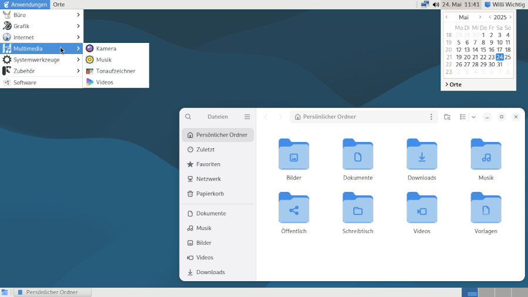Select Bilder bookmark in sidebar
Screen dimensions: 528x297
(218, 243)
